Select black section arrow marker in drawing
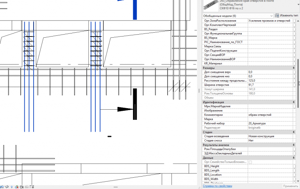Screen dimensions: 300x189 pyautogui.click(x=125, y=109)
